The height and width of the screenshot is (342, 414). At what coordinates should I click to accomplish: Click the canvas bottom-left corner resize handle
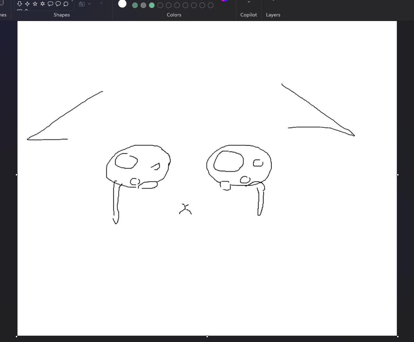point(16,336)
